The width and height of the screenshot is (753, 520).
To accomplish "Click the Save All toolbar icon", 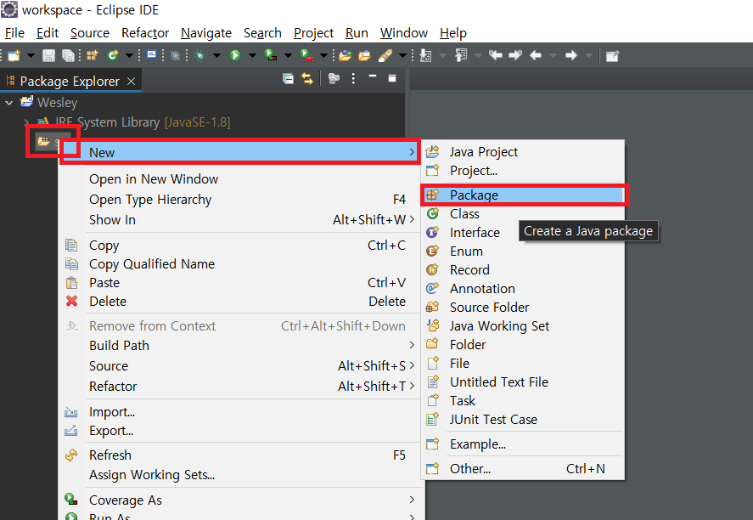I will coord(68,56).
